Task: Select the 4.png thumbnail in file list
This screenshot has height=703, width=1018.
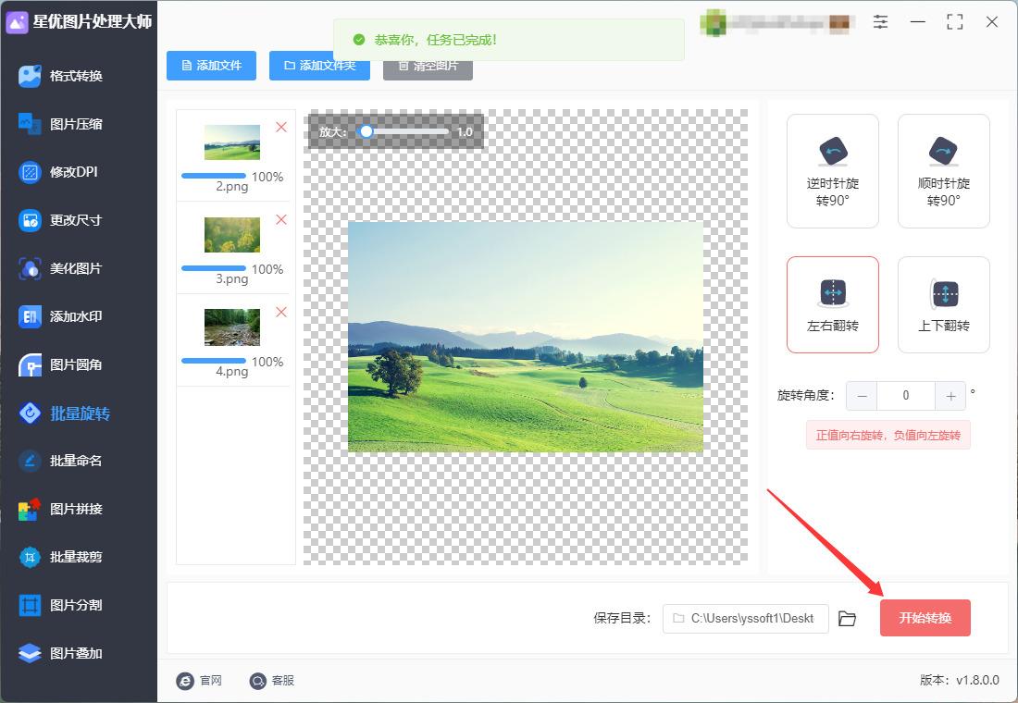Action: click(x=232, y=327)
